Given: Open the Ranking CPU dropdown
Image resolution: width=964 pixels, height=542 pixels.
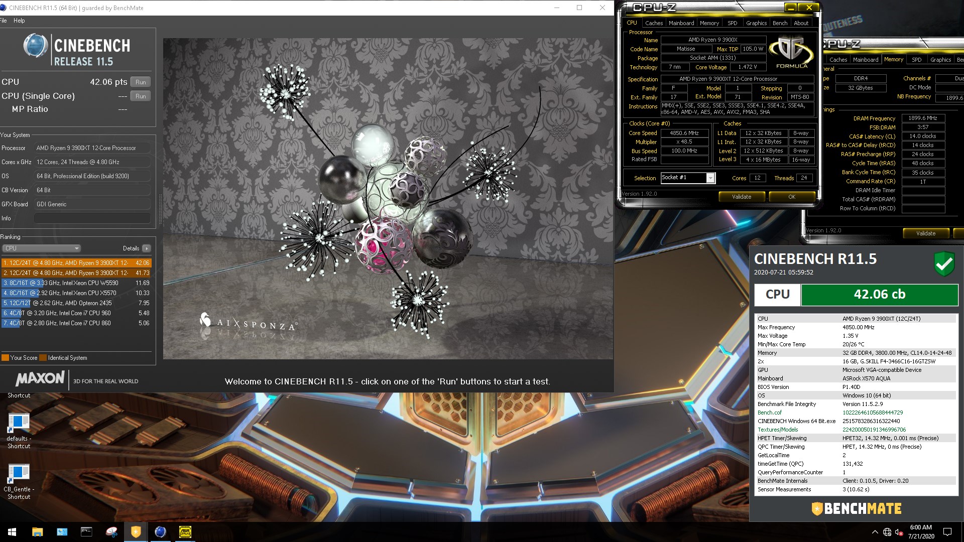Looking at the screenshot, I should [41, 248].
